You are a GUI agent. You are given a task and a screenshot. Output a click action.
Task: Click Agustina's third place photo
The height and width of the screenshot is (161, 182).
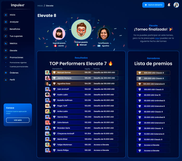tap(103, 33)
